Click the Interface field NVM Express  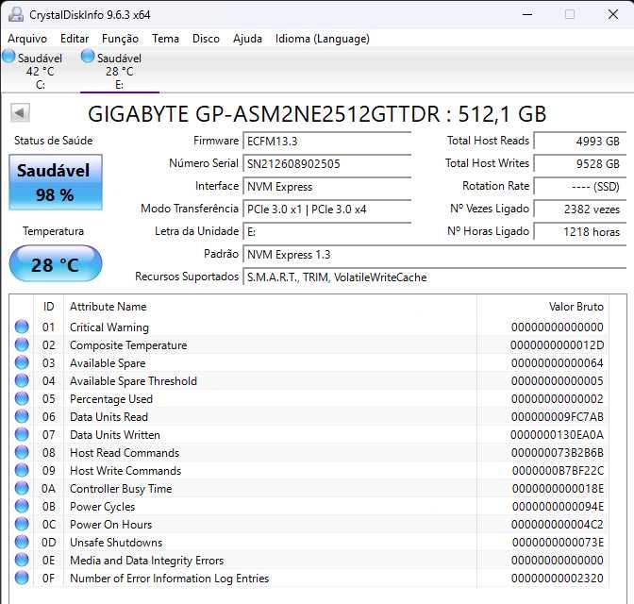pyautogui.click(x=326, y=187)
